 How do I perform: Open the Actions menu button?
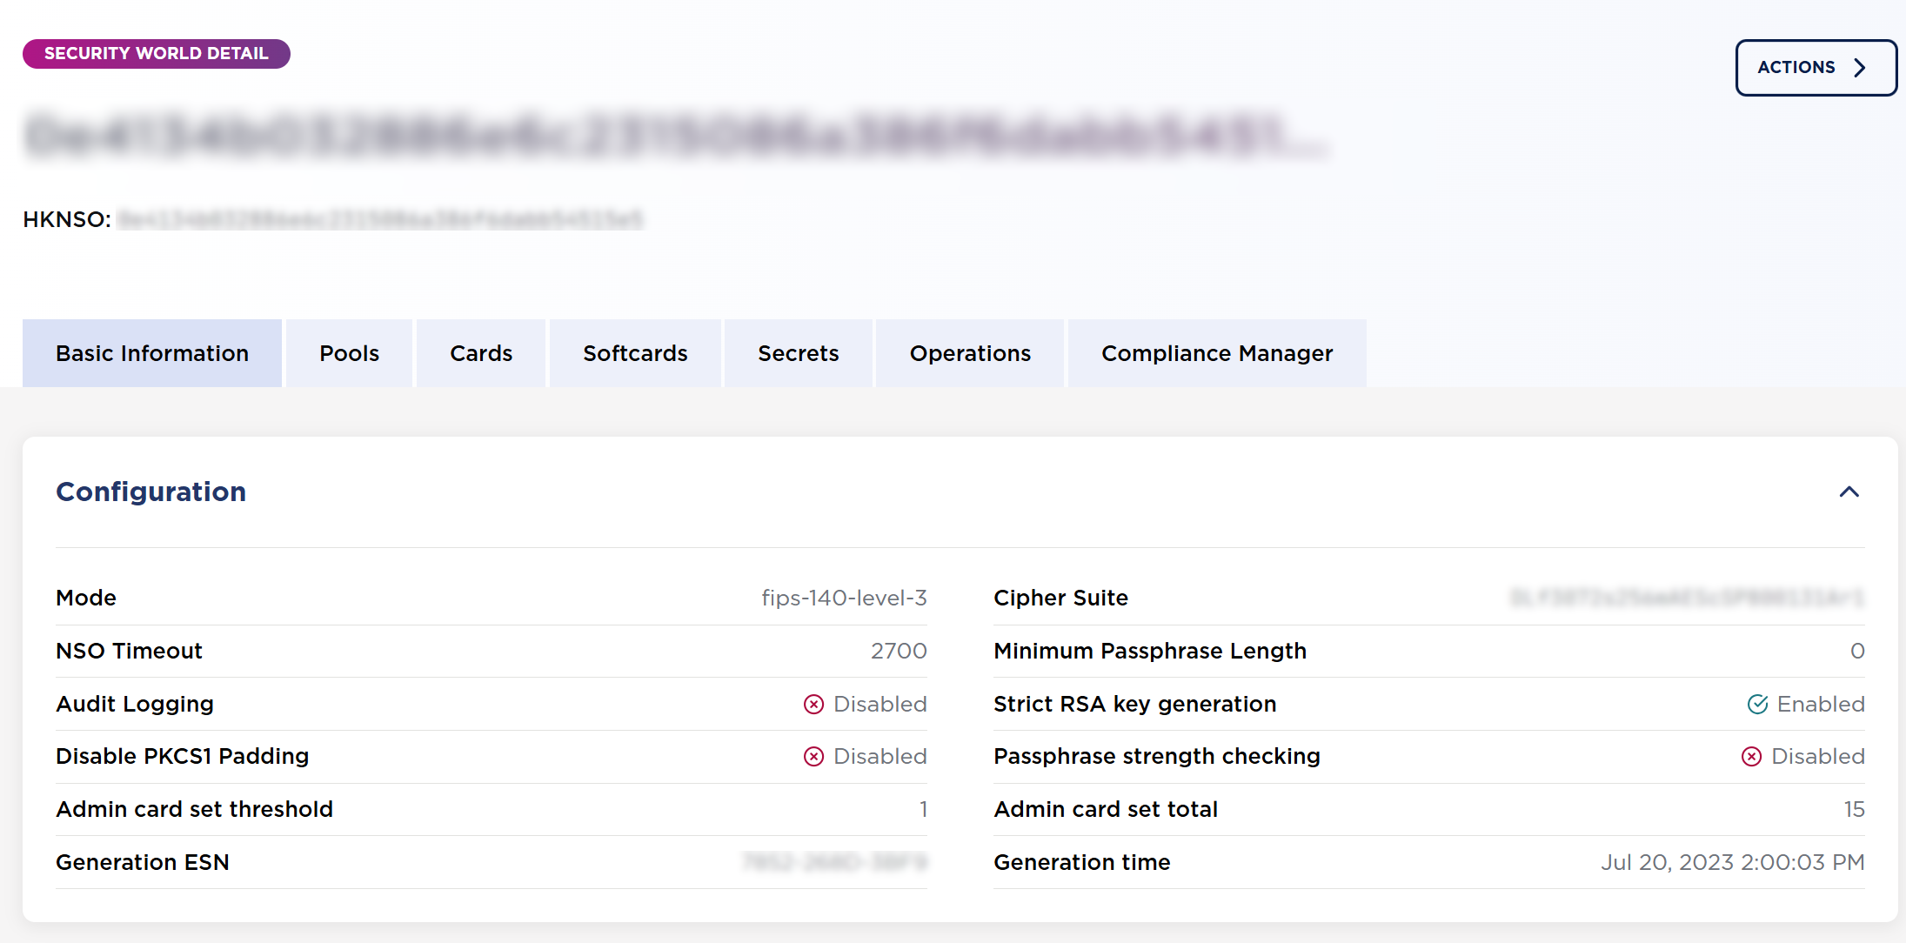1816,68
